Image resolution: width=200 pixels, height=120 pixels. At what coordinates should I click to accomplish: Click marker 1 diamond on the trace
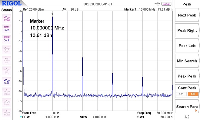52,17
